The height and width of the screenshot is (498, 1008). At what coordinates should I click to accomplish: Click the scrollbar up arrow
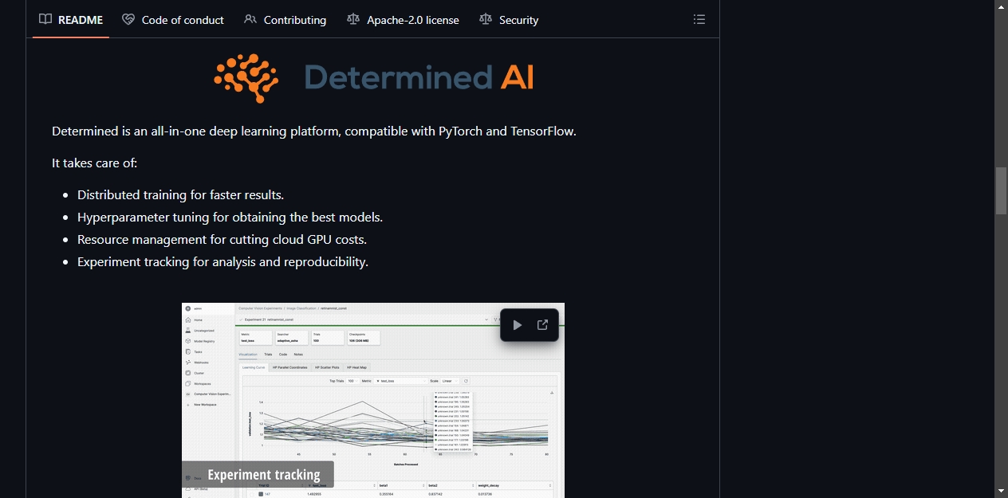[1001, 6]
